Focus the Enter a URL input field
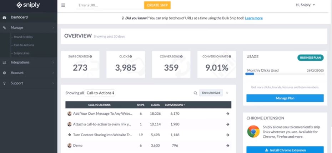Screen dimensions: 332x153 click(x=110, y=5)
